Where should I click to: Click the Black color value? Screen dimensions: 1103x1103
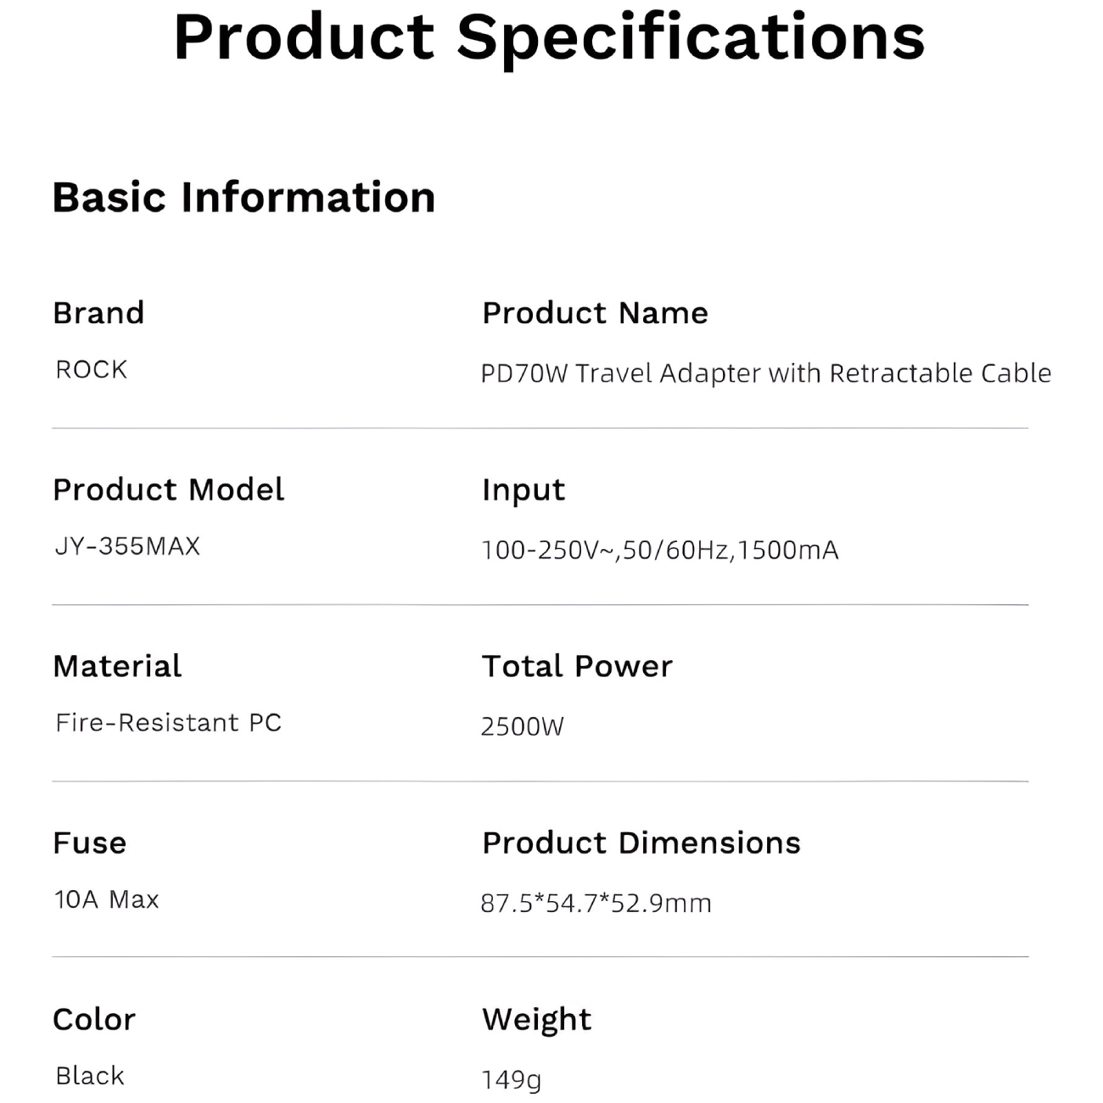click(90, 1076)
